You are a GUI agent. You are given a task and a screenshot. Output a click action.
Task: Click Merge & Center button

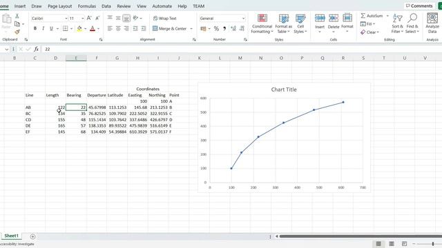coord(169,28)
